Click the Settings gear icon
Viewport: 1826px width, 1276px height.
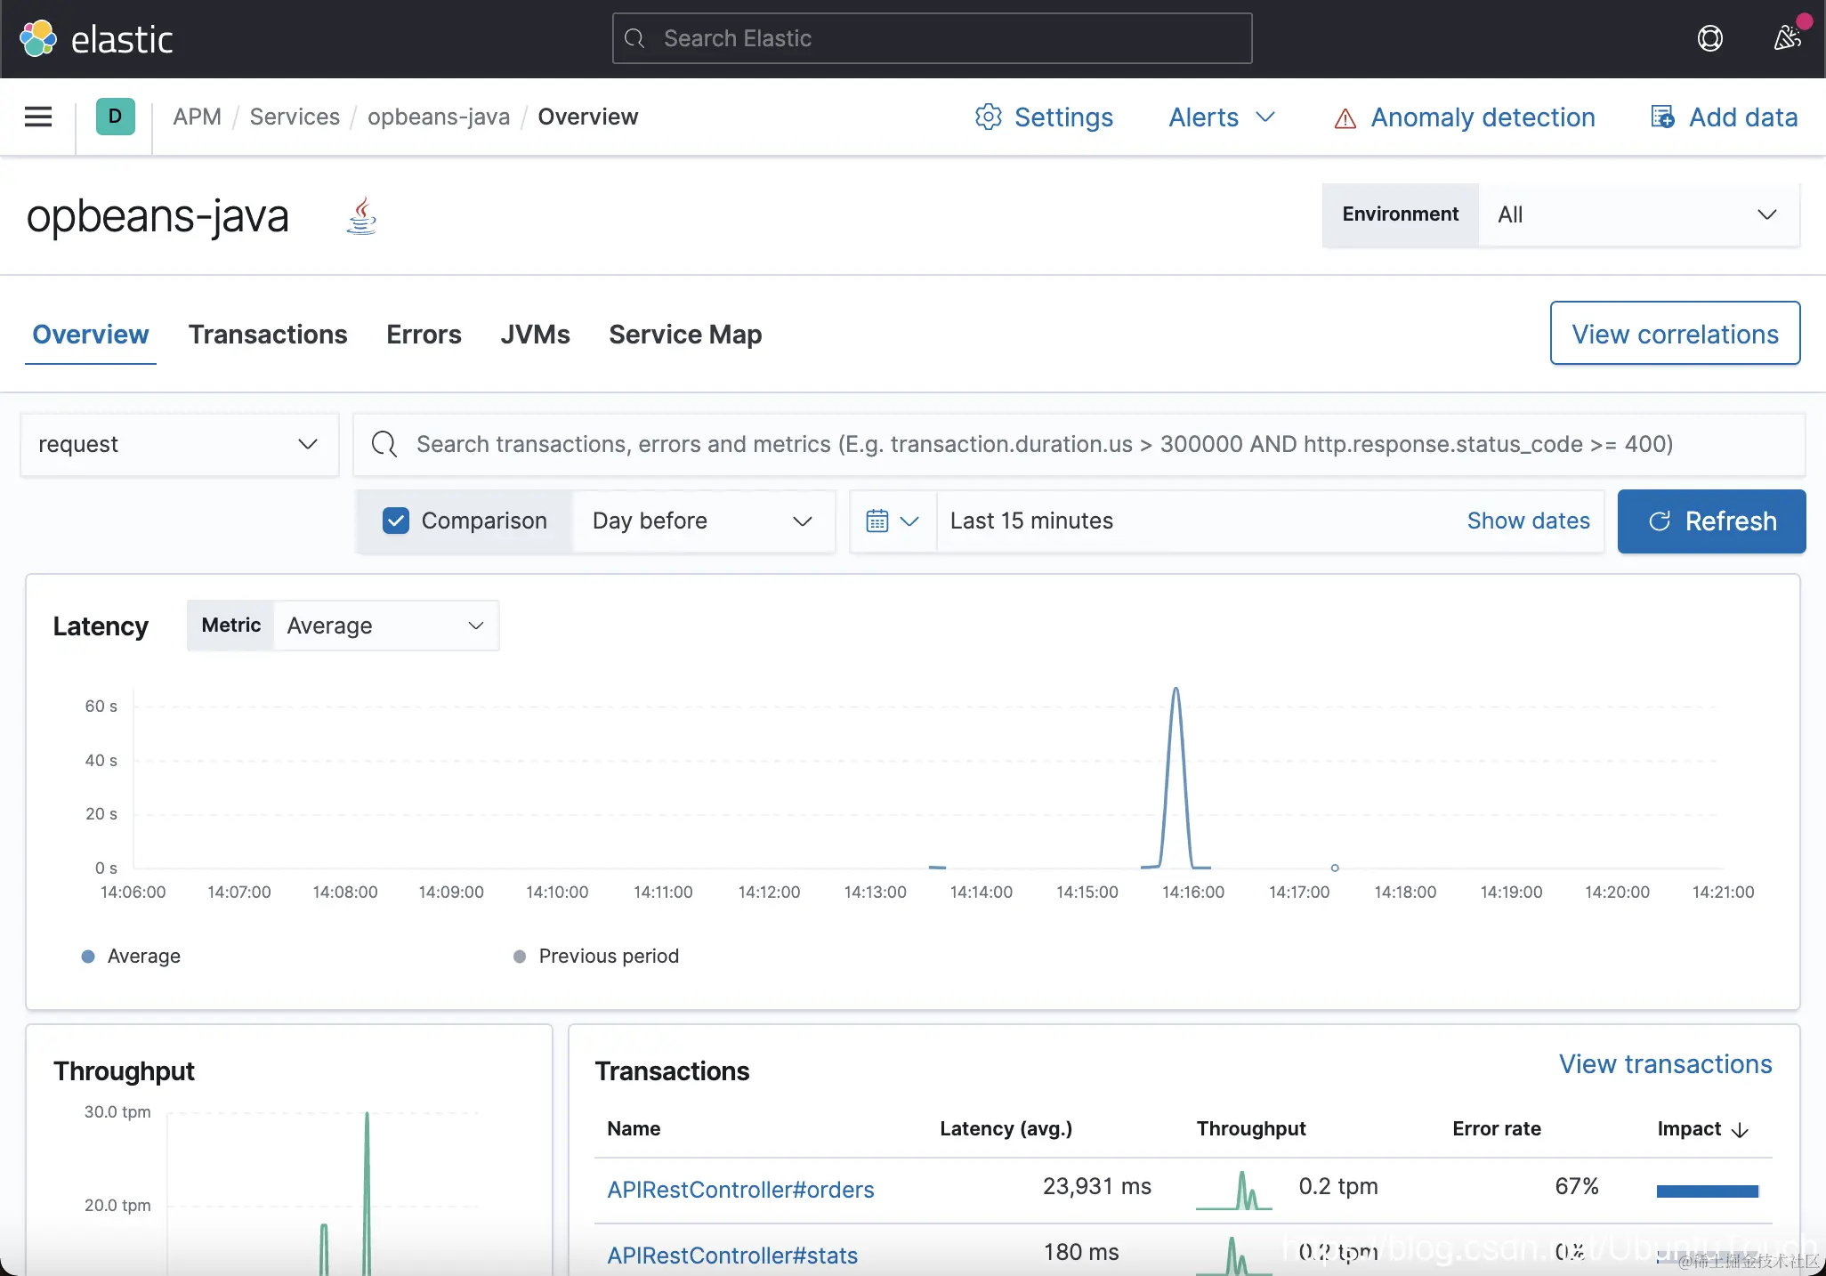[x=988, y=117]
